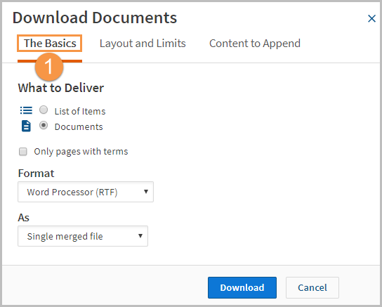Click the Documents option label
Screen dimensions: 382x307
pos(79,126)
